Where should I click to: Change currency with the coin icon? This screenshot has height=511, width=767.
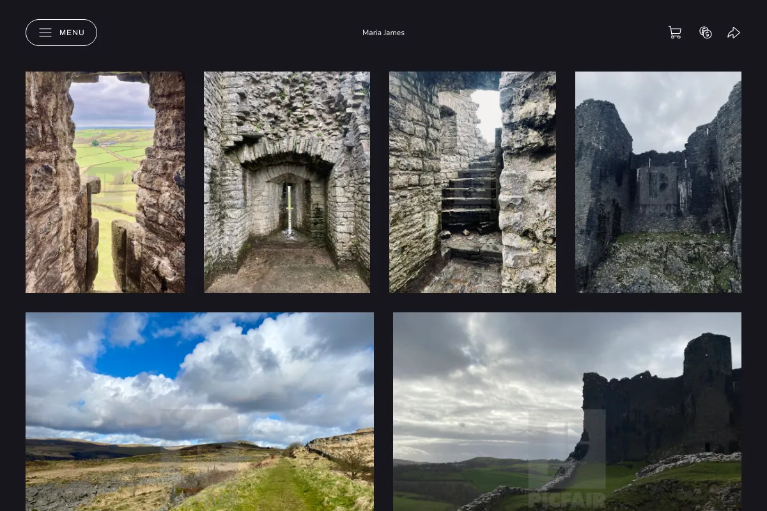click(706, 33)
